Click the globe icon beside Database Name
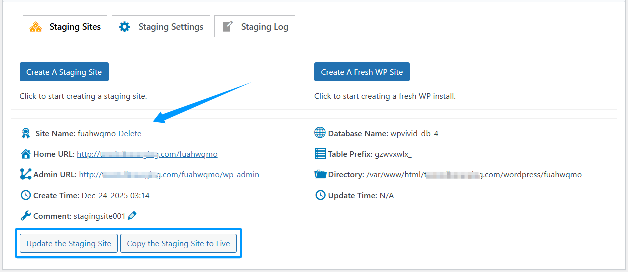Screen dimensions: 628x272 pos(320,133)
